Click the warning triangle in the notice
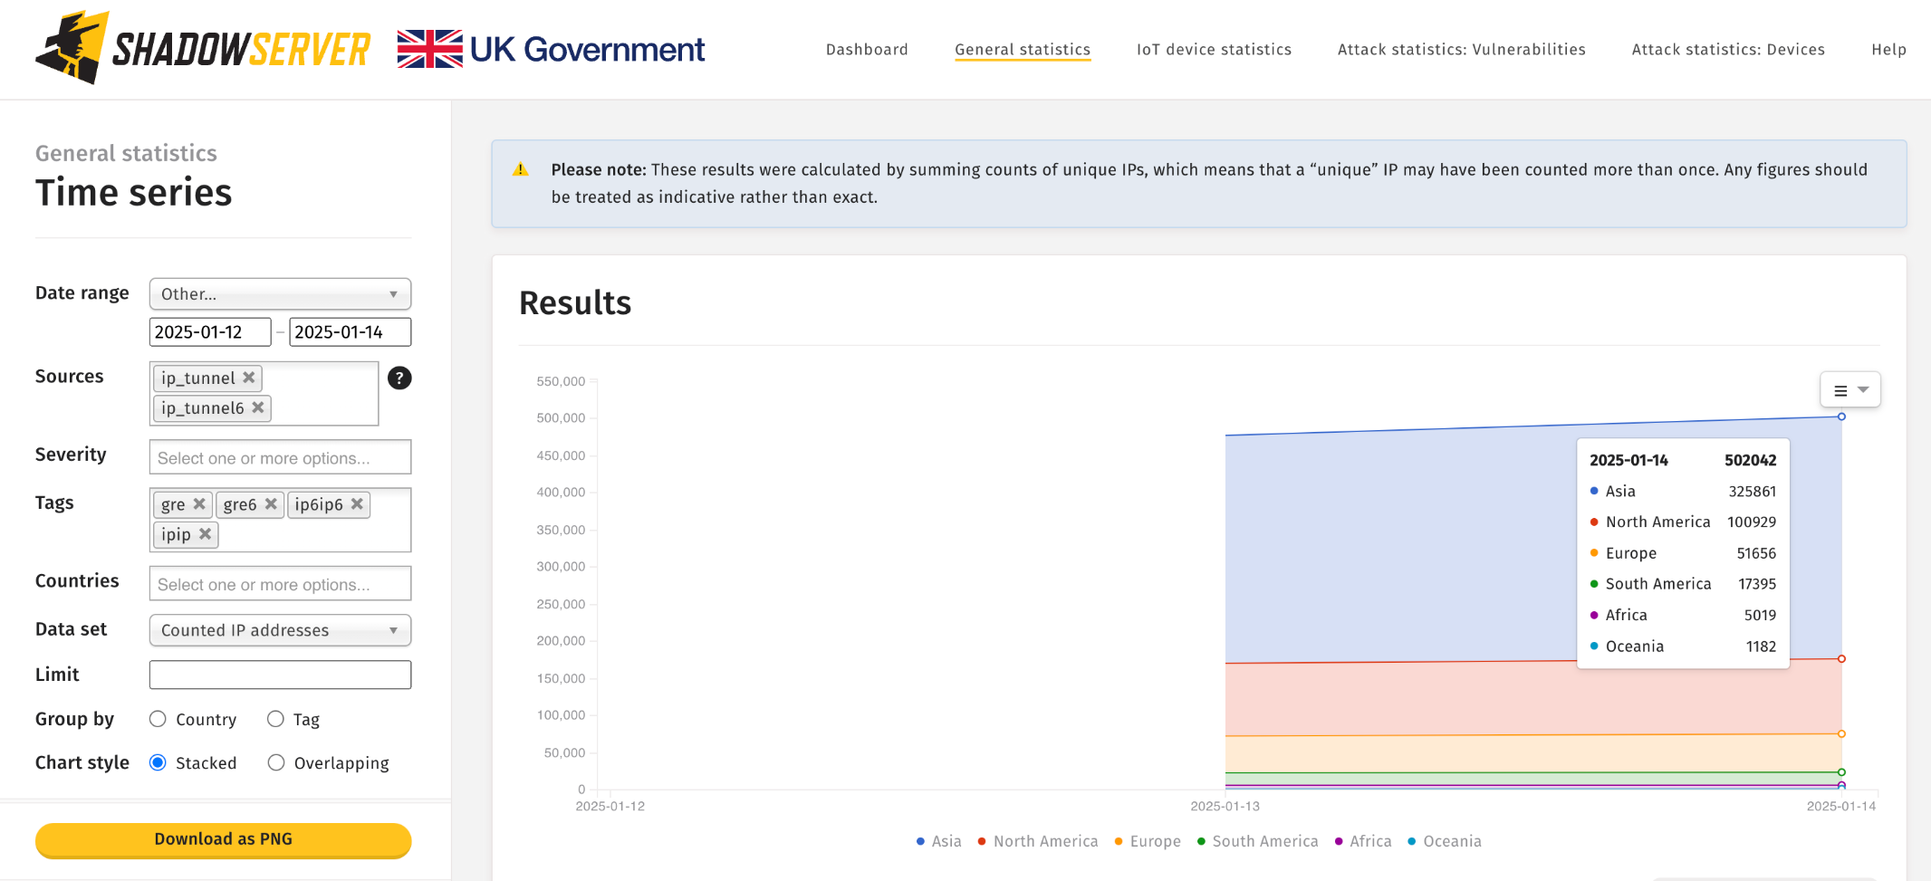The width and height of the screenshot is (1931, 881). point(520,168)
